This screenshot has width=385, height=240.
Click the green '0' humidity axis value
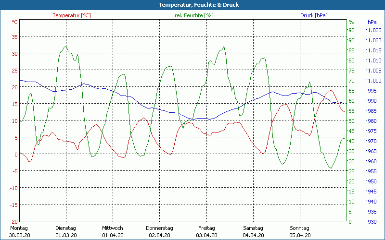(x=350, y=222)
